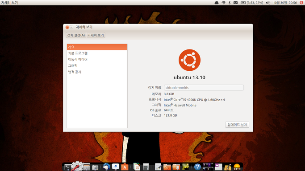Launch the office presentation documents dock icon
The width and height of the screenshot is (305, 171).
137,167
